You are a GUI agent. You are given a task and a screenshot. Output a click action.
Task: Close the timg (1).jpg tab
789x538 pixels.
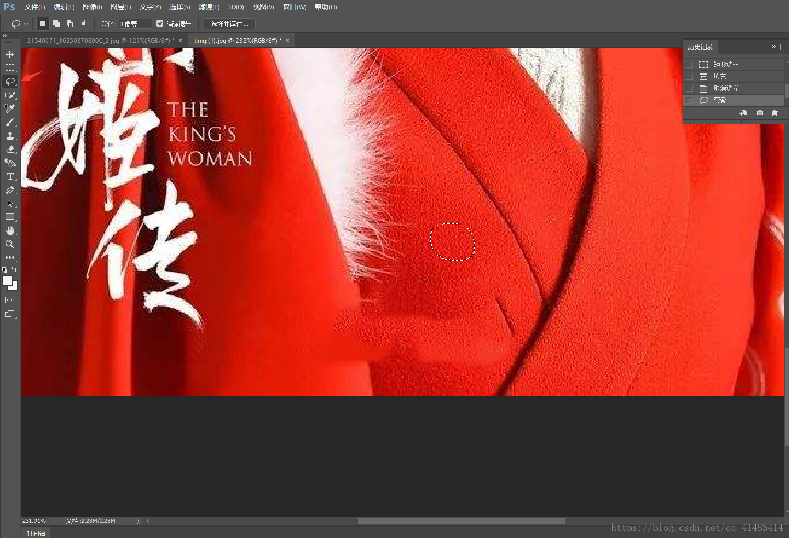click(287, 40)
